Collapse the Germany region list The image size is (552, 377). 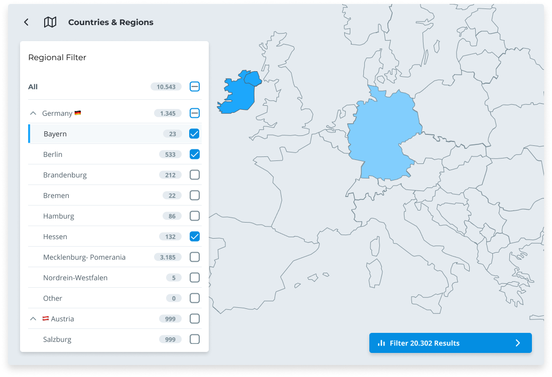(33, 113)
